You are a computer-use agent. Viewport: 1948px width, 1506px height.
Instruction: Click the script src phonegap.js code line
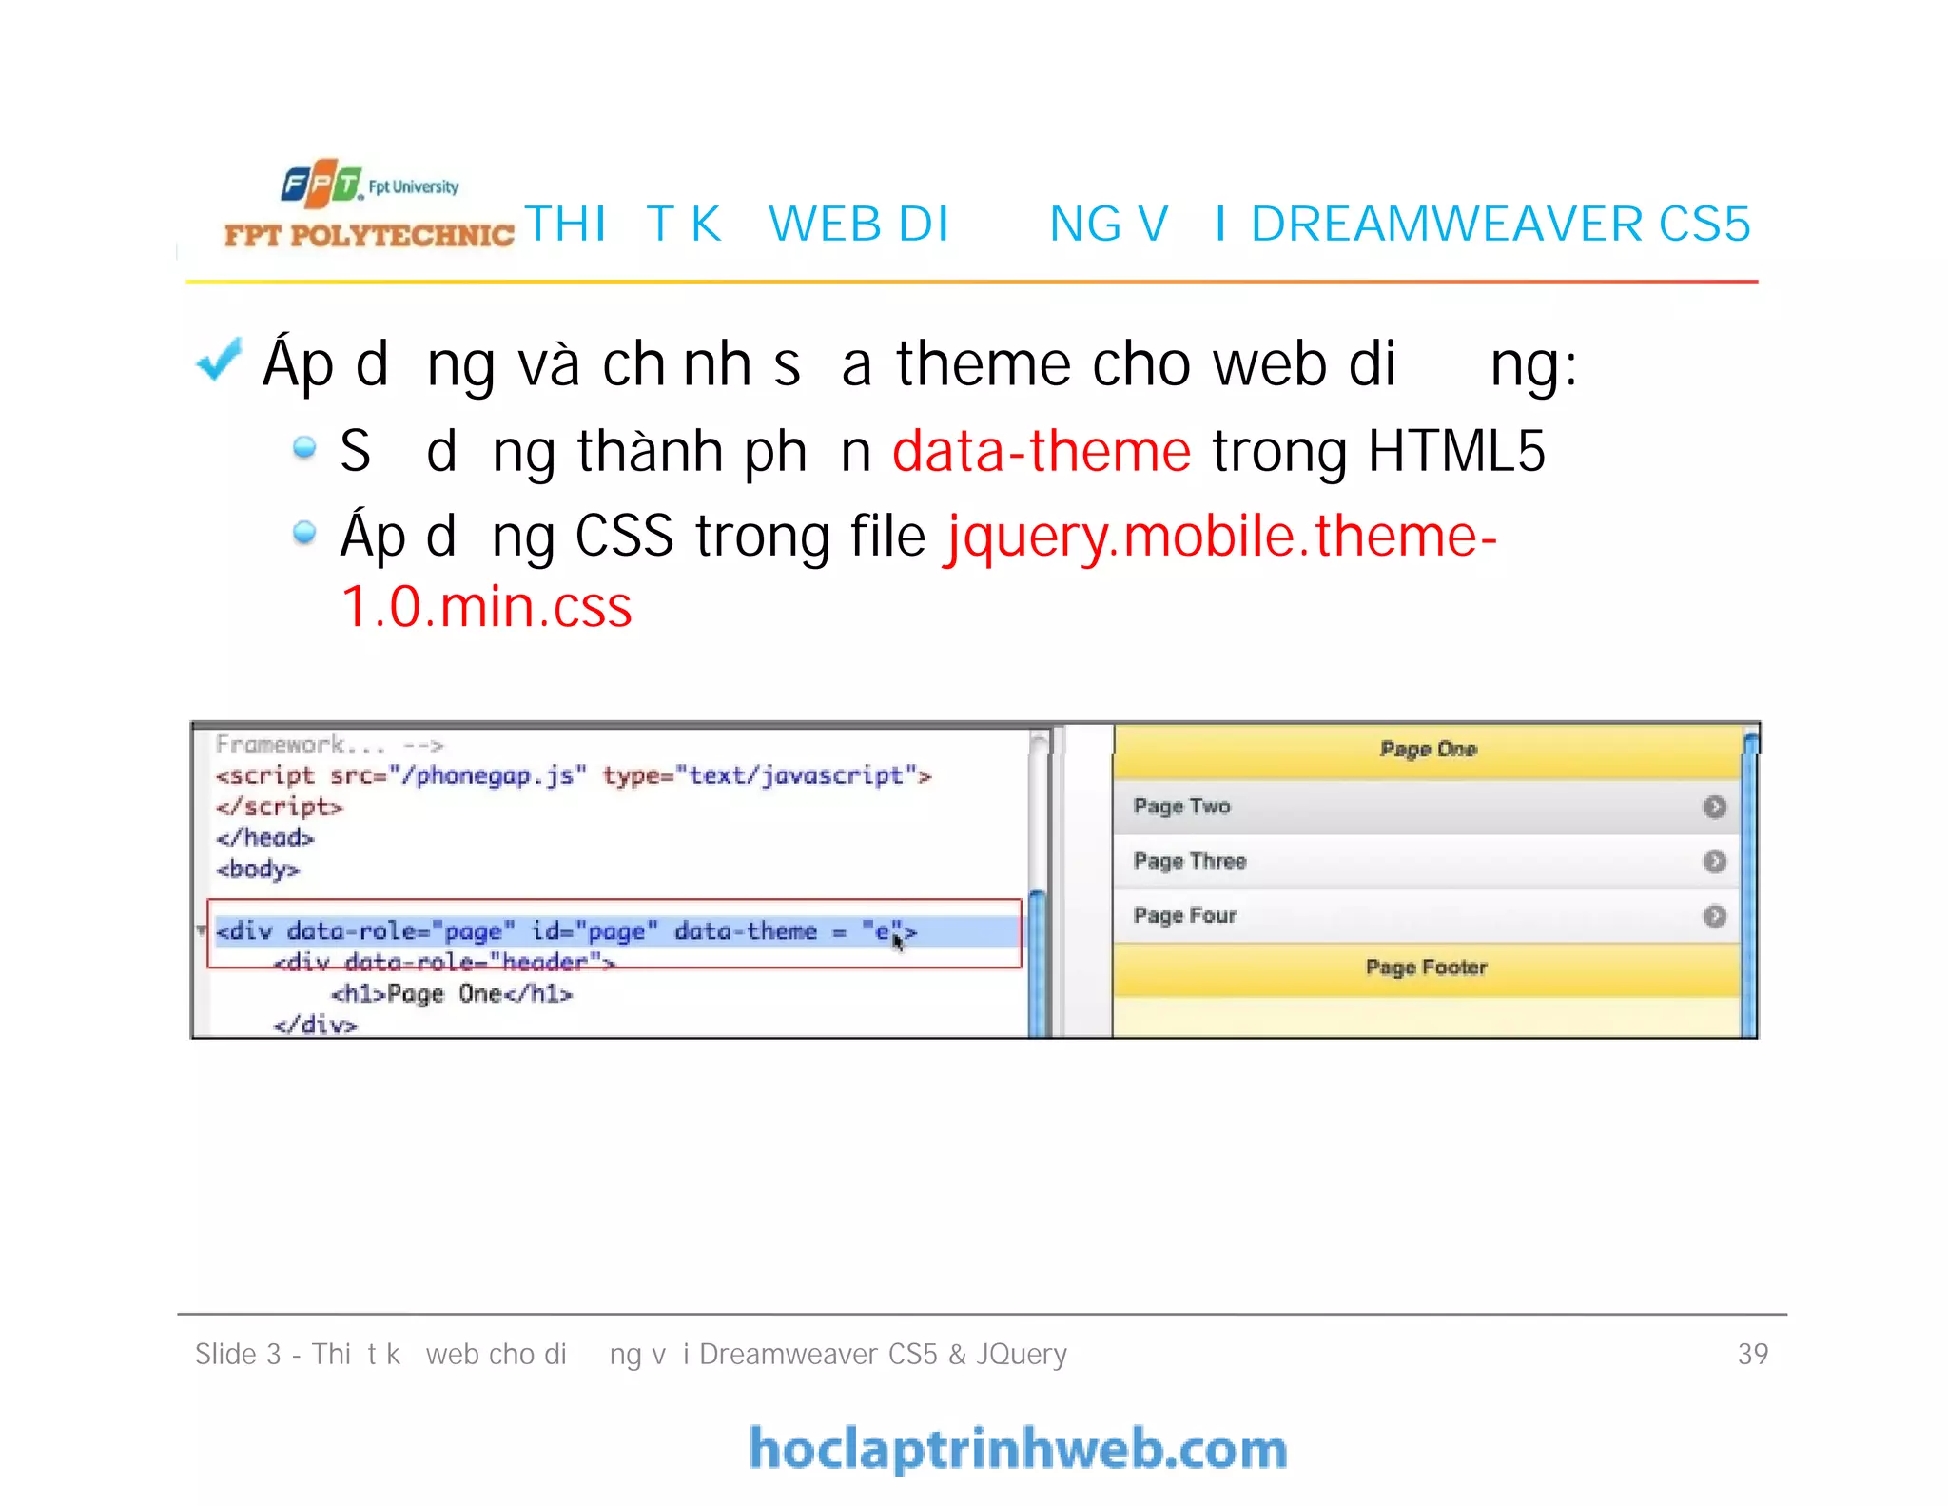coord(574,775)
